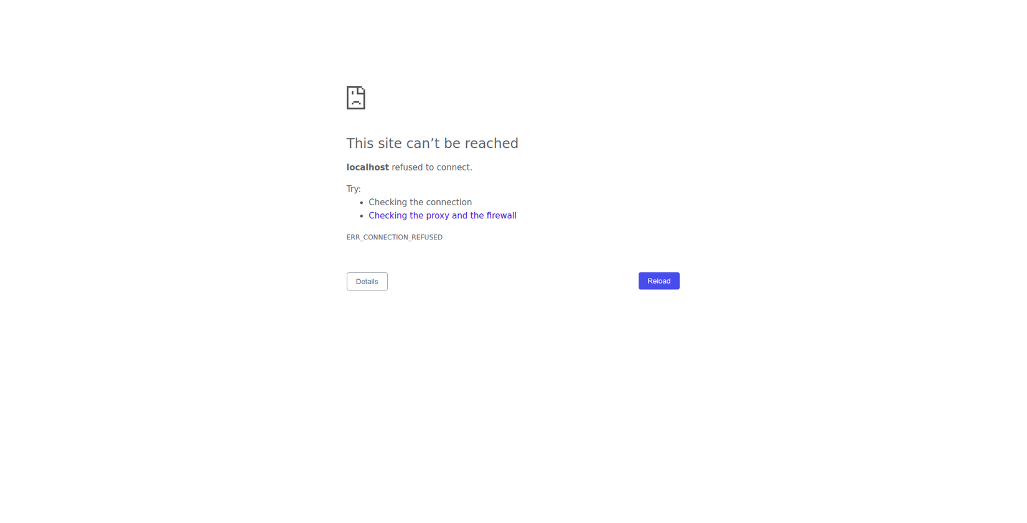The height and width of the screenshot is (523, 1027).
Task: Click the 'refused to connect.' text
Action: pos(432,167)
